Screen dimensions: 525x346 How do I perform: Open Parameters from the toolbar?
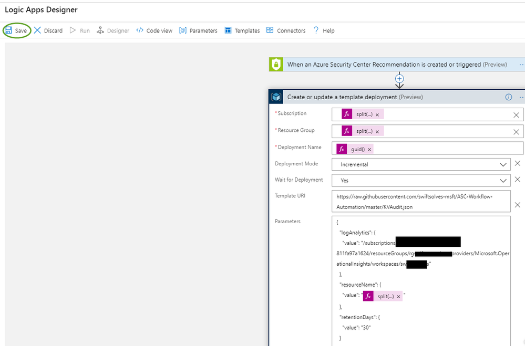pyautogui.click(x=203, y=31)
